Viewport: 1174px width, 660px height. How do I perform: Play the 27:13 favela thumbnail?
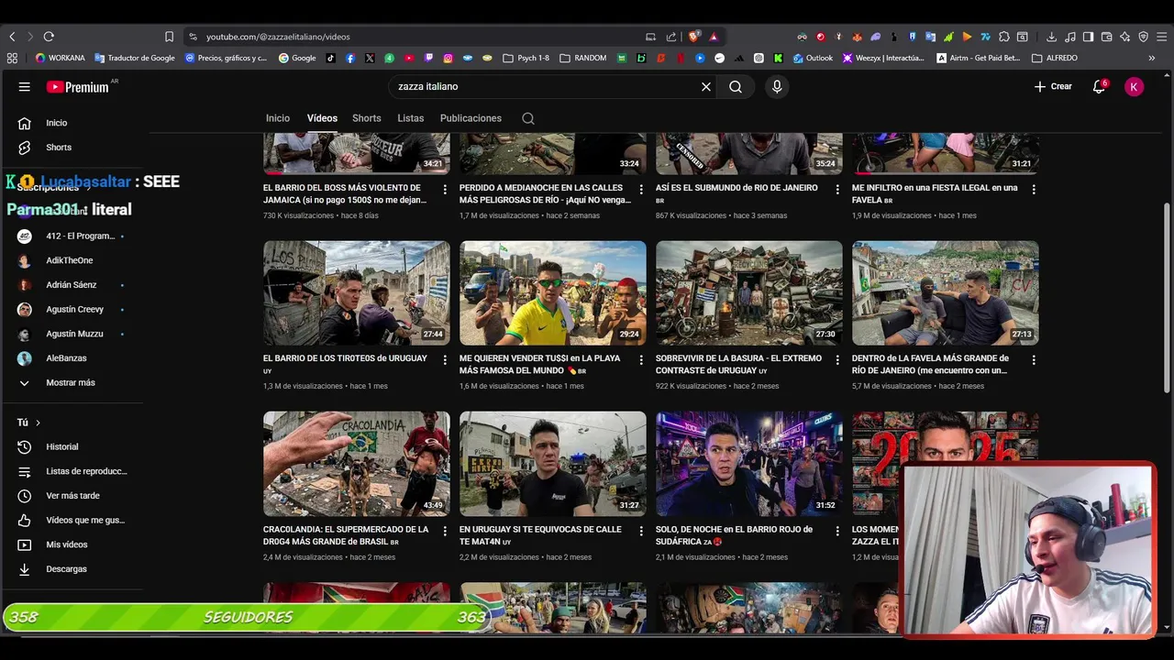click(x=946, y=293)
